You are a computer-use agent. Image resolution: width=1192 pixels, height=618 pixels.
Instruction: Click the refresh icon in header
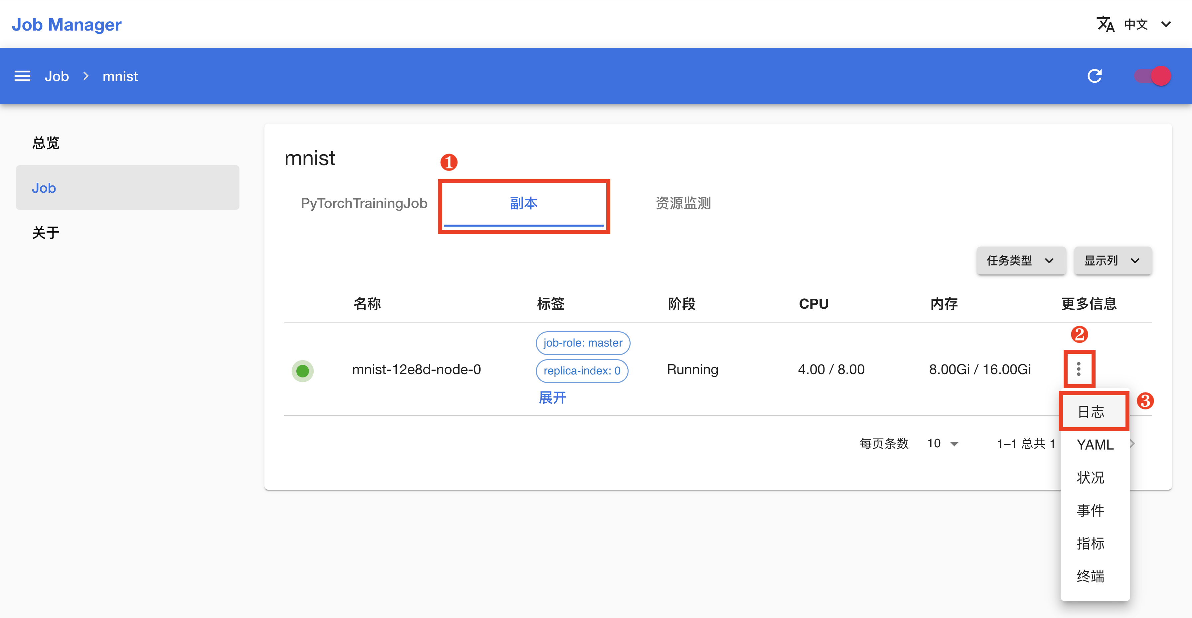click(x=1094, y=76)
